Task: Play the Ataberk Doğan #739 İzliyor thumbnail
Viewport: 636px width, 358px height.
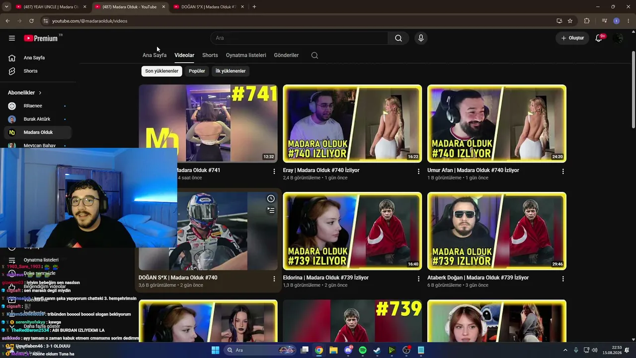Action: pos(497,231)
